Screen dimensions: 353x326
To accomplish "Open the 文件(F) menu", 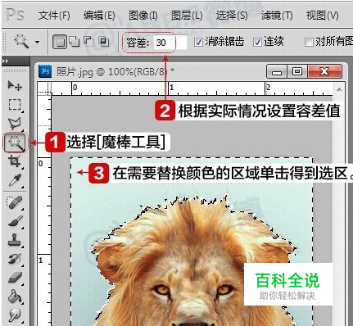I will [x=54, y=16].
